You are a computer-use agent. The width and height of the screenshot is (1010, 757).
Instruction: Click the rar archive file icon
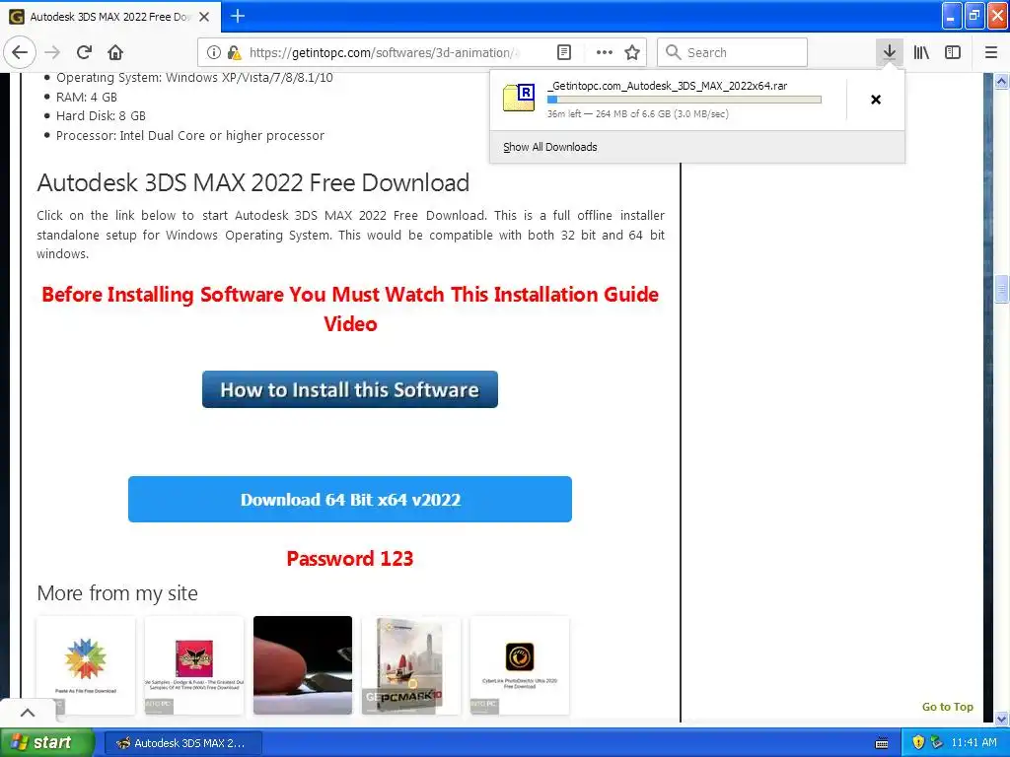click(x=519, y=98)
